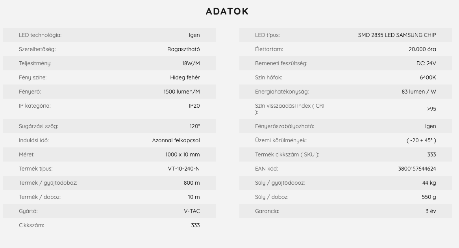Image resolution: width=459 pixels, height=248 pixels.
Task: Click the 1000 x 10 mm size value
Action: [x=183, y=154]
